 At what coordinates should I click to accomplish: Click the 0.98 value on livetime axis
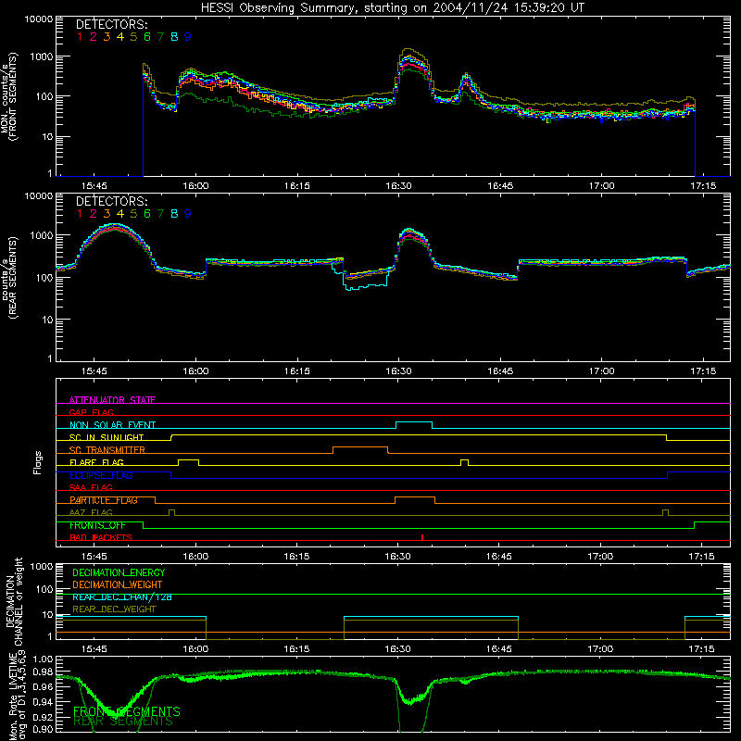tap(43, 672)
